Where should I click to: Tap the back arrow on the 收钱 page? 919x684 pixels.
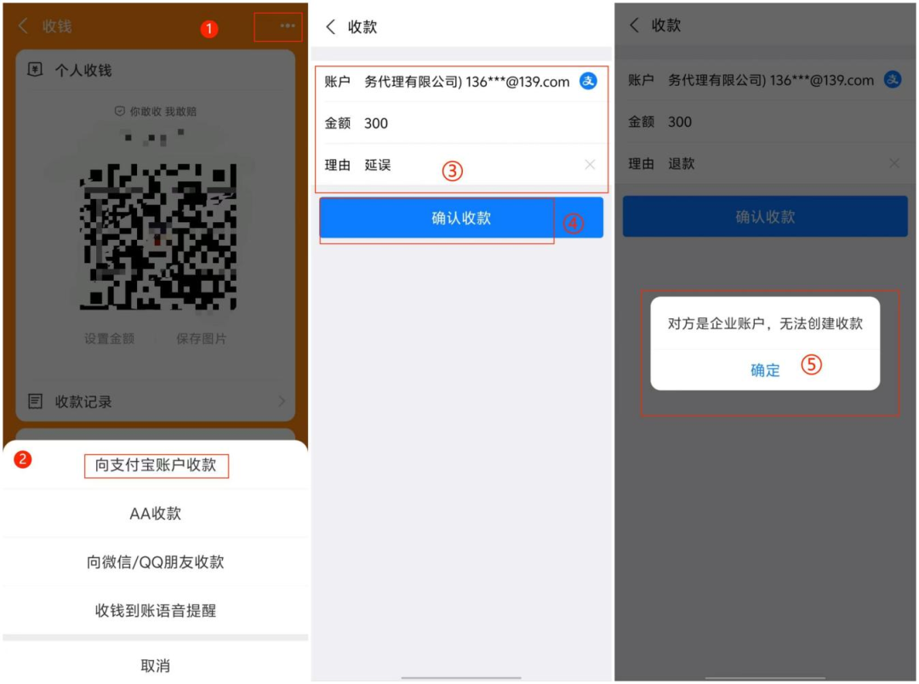click(21, 26)
